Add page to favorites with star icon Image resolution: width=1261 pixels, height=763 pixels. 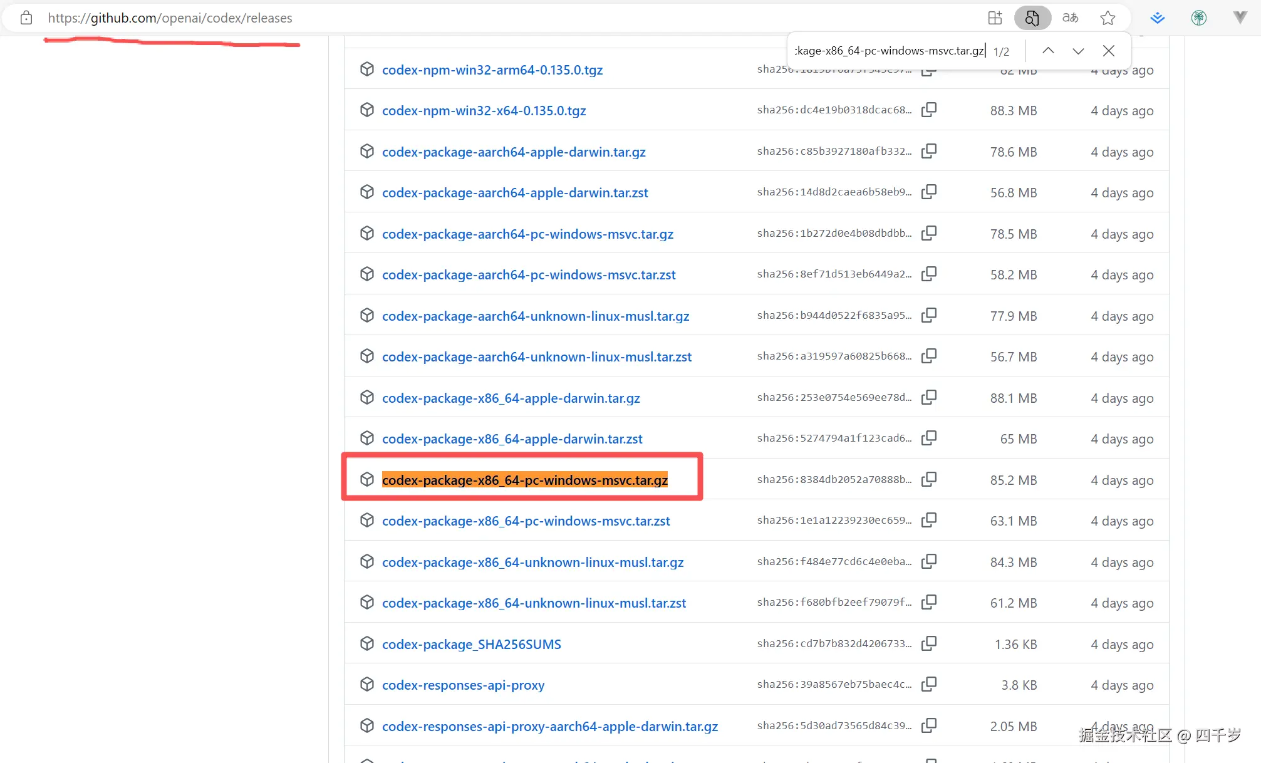1108,18
